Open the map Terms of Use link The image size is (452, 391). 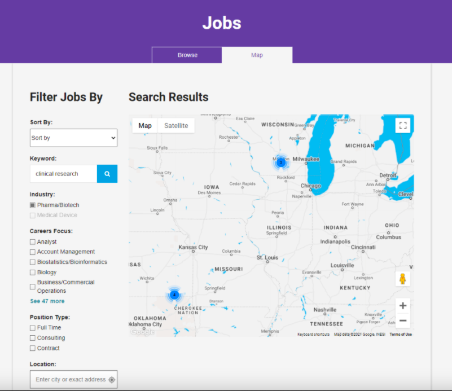pyautogui.click(x=401, y=334)
